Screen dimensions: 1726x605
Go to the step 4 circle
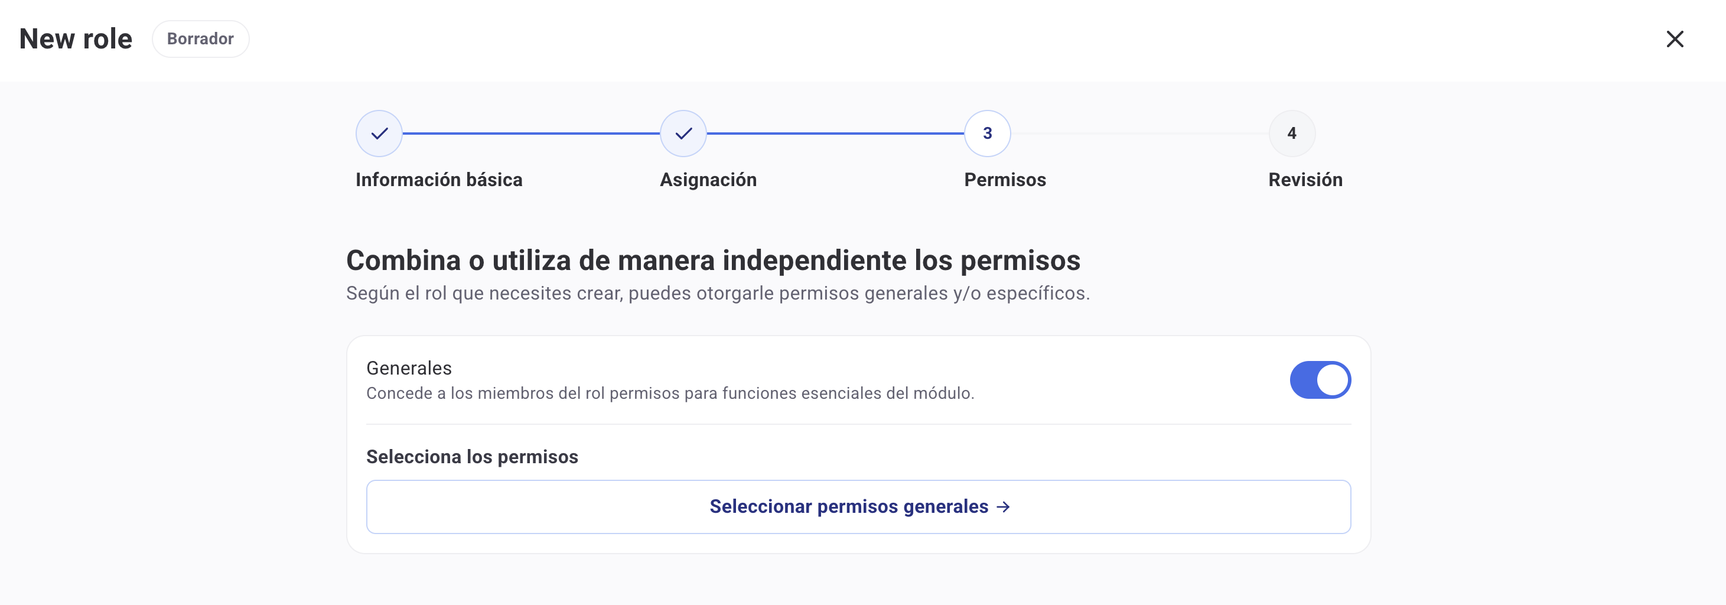1291,134
